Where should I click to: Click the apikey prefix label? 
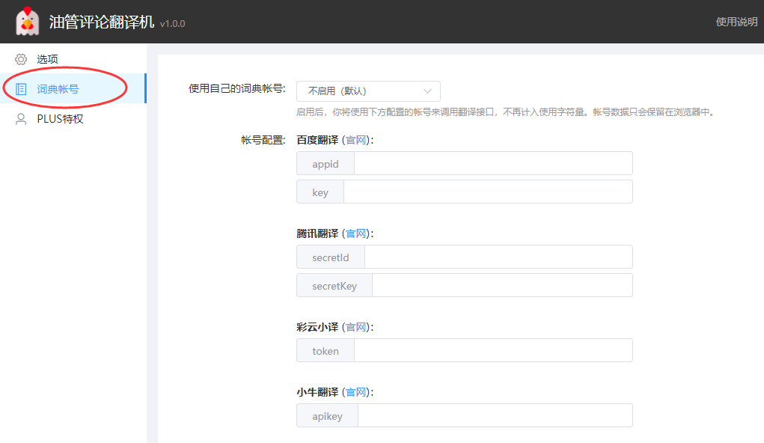pos(328,416)
